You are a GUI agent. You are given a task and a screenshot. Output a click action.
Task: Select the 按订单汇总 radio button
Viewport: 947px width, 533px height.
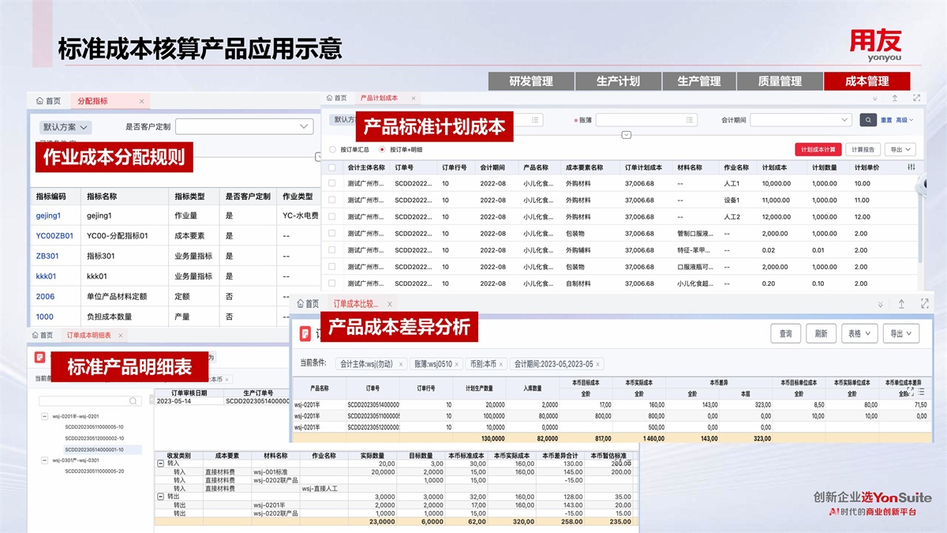tap(332, 149)
